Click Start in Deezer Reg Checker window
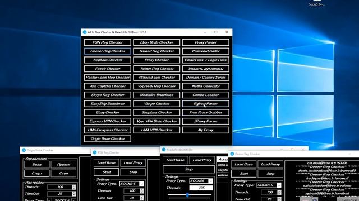 tap(244, 174)
